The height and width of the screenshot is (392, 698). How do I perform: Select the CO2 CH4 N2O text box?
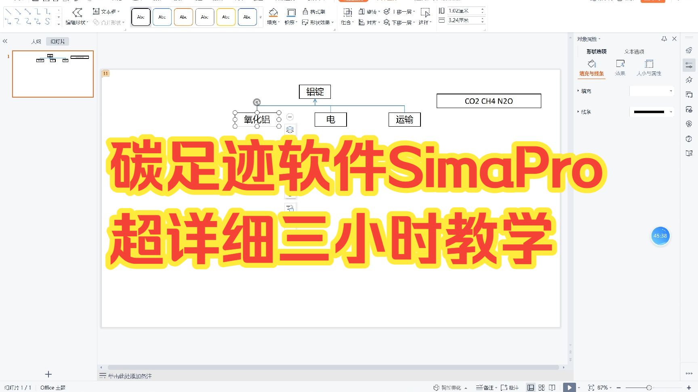point(489,101)
